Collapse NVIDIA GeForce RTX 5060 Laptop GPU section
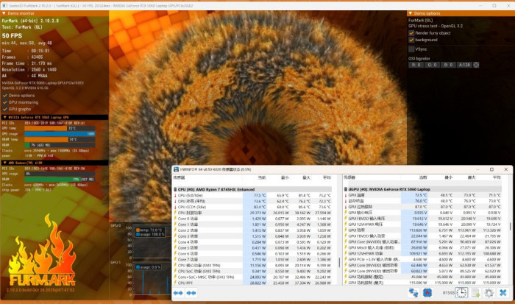Image resolution: width=515 pixels, height=304 pixels. click(4, 117)
